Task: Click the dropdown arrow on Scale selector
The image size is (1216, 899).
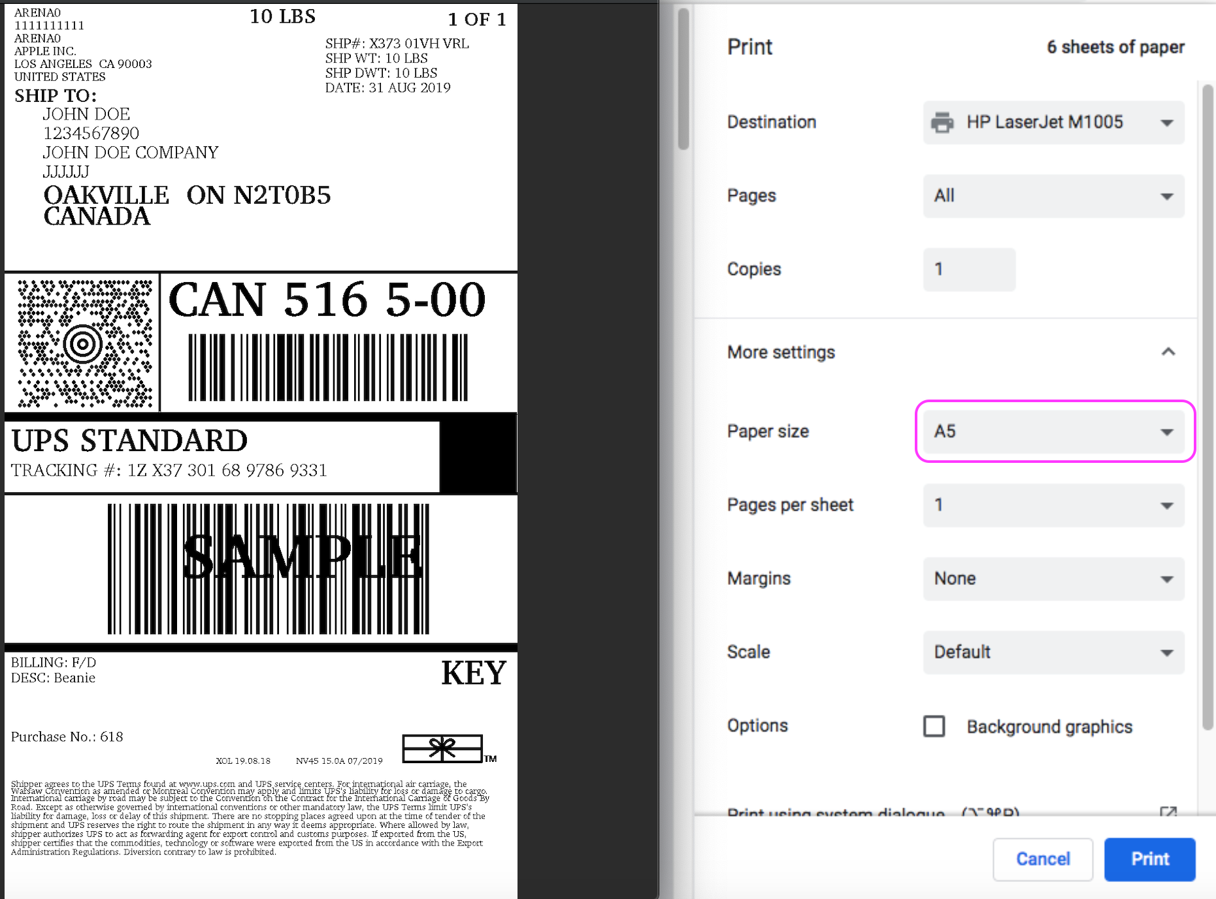Action: point(1166,652)
